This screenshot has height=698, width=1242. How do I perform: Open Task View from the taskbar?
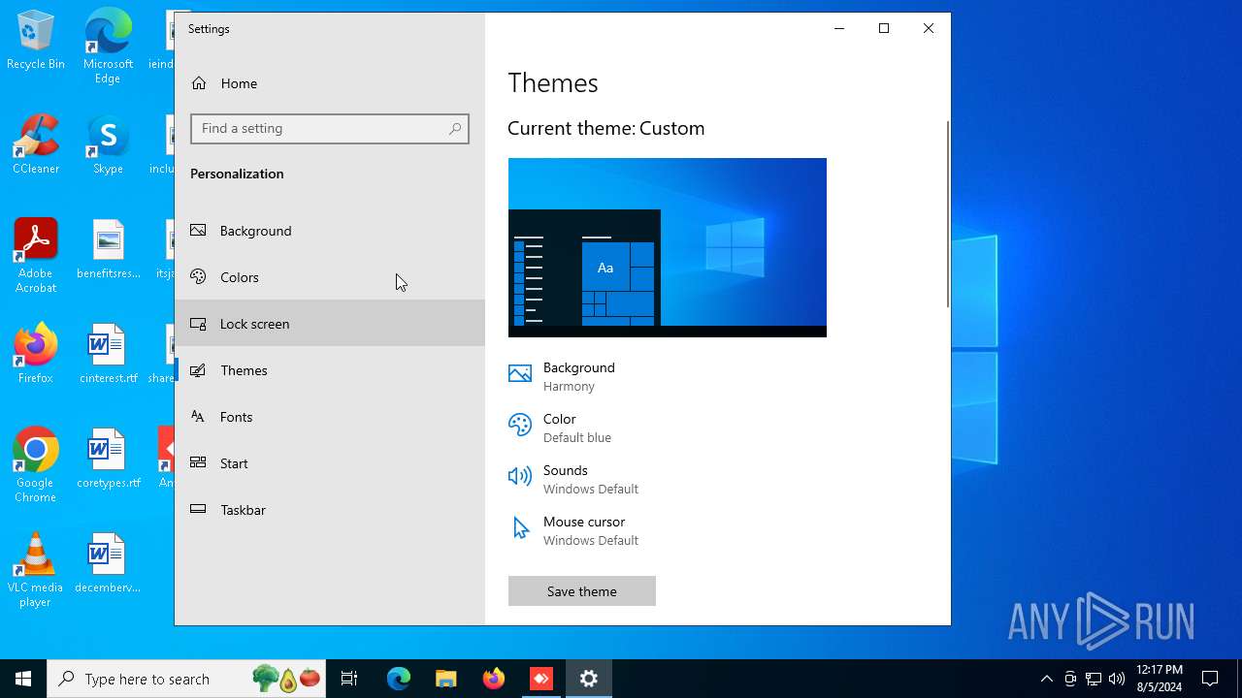pyautogui.click(x=349, y=679)
